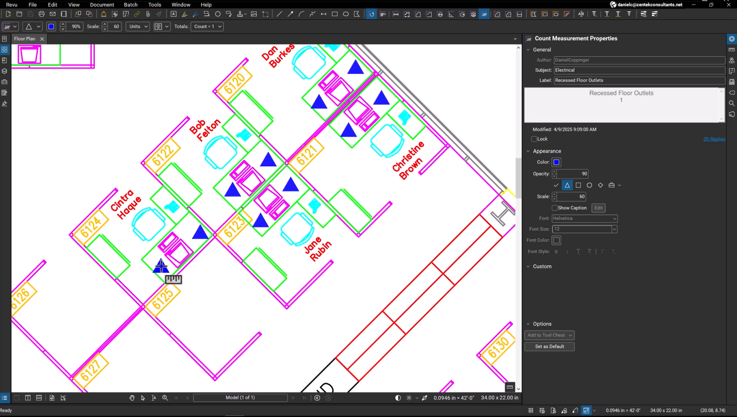737x417 pixels.
Task: Select the Ellipse markup tool
Action: click(x=346, y=14)
